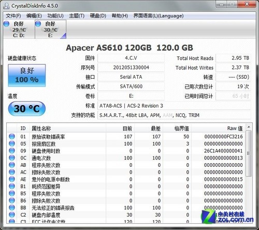Click the standard field ATA8-ACS | ACS-2 Revision 3
Screen dimensions: 259x230
tap(174, 106)
